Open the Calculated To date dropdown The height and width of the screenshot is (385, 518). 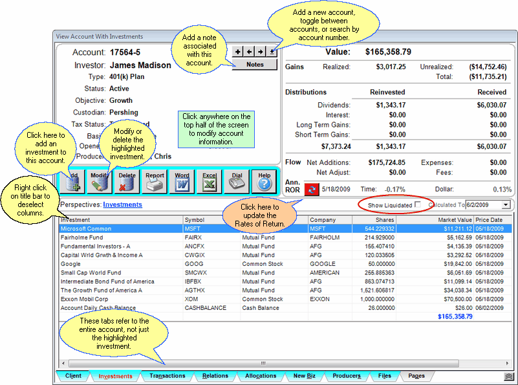[507, 203]
